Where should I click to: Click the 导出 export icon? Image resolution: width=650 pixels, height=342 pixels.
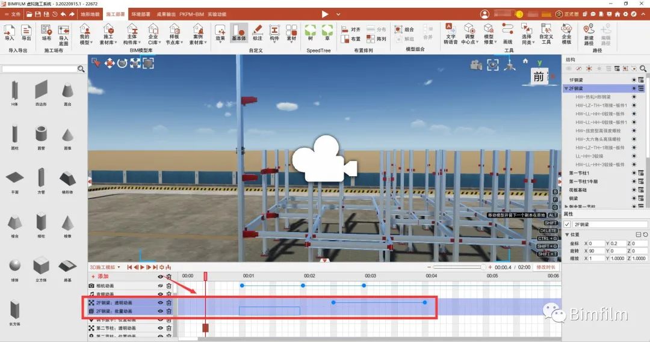coord(26,32)
